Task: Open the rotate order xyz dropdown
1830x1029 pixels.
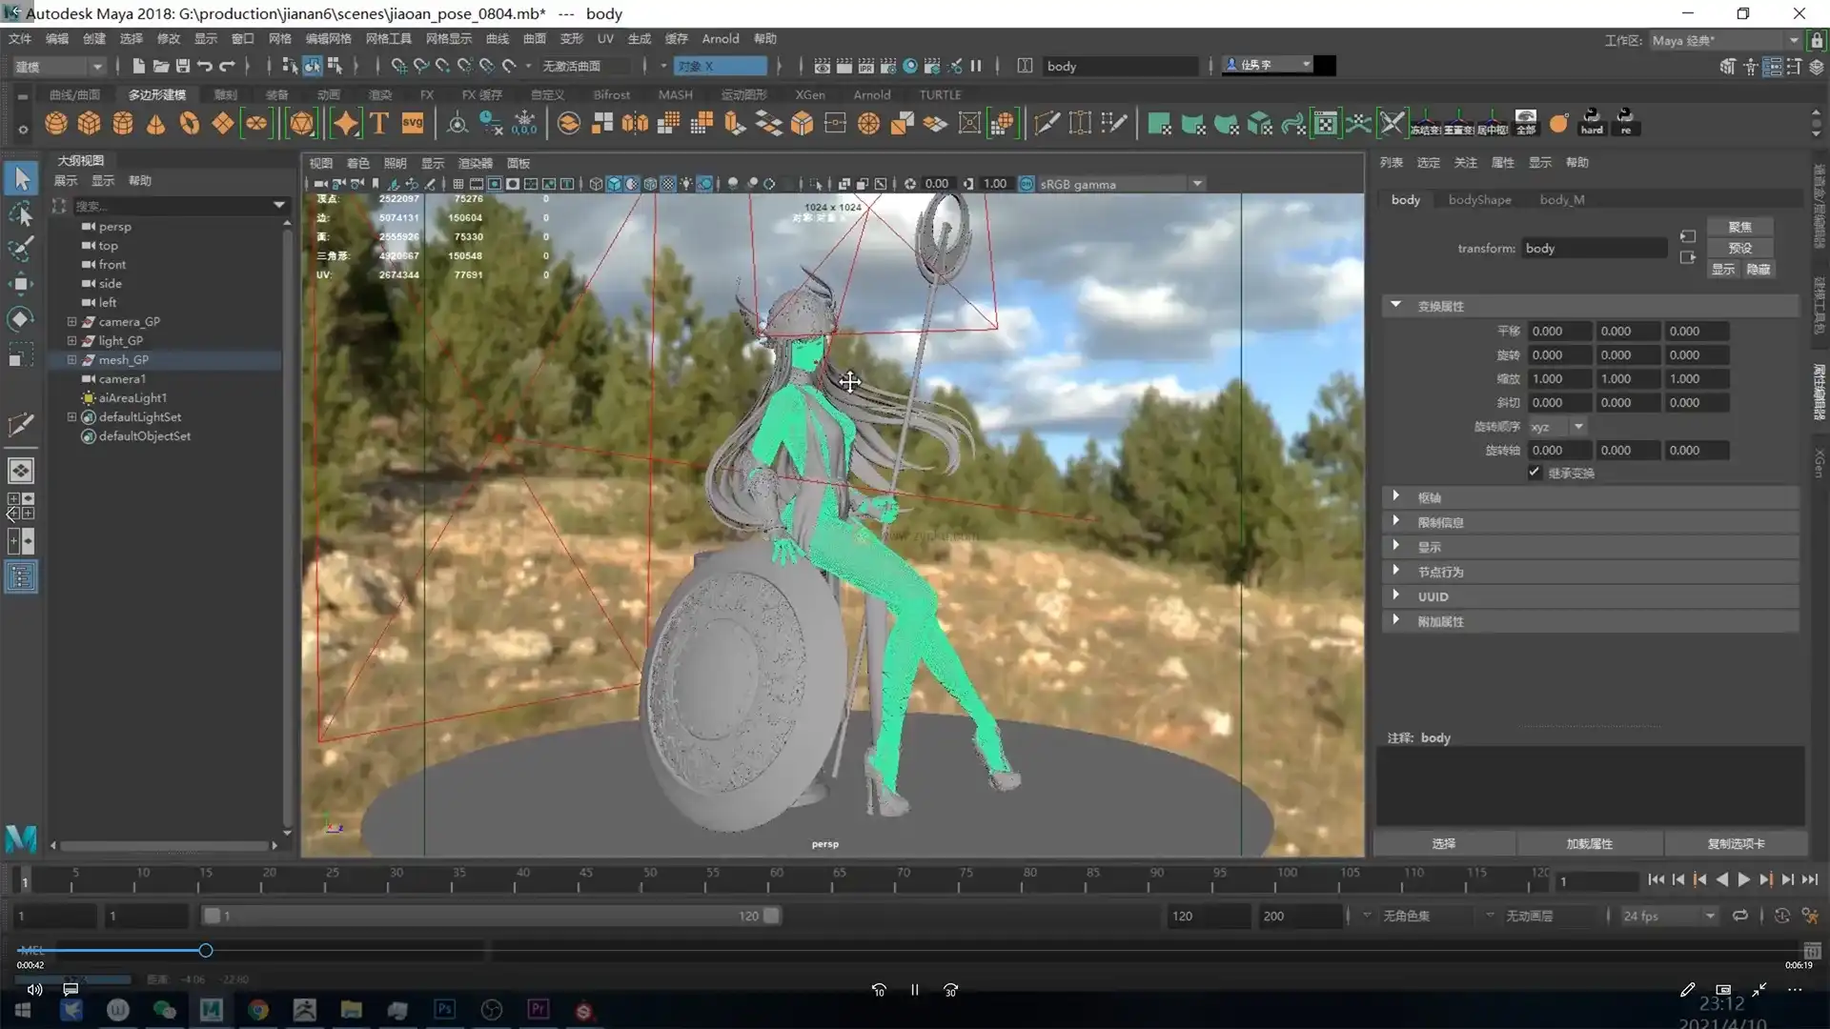Action: click(x=1578, y=427)
